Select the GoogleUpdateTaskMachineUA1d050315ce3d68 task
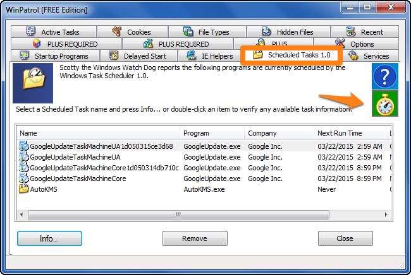 101,146
